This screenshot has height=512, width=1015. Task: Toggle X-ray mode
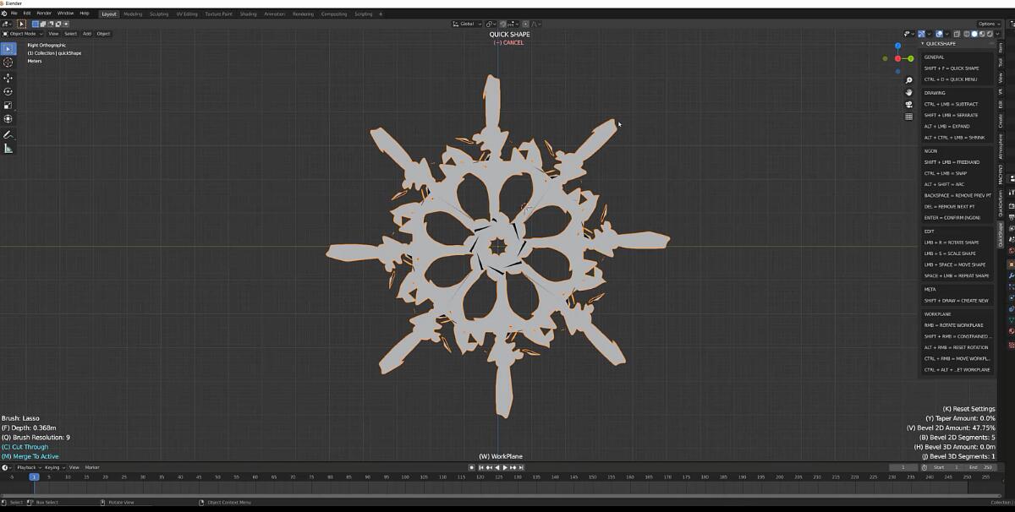pos(956,34)
